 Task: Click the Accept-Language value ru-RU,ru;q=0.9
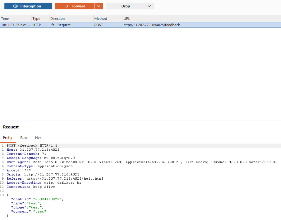coord(59,158)
